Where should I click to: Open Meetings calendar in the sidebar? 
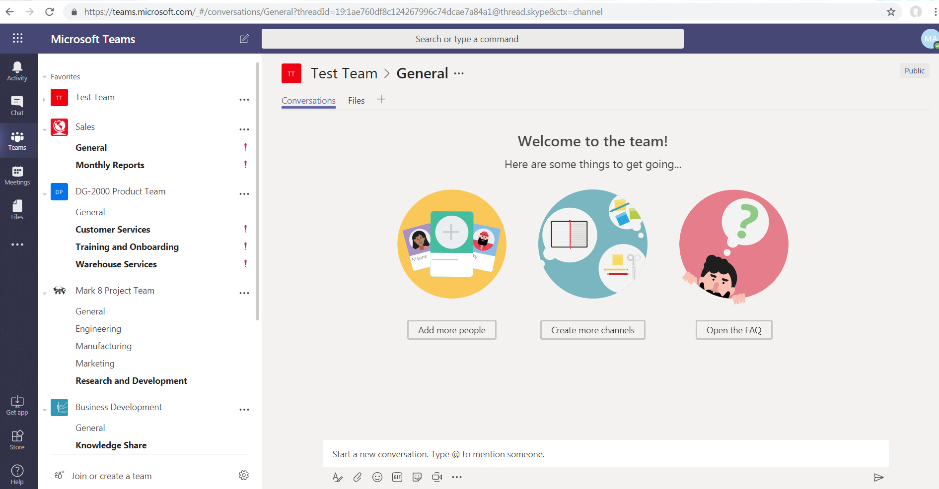[17, 175]
